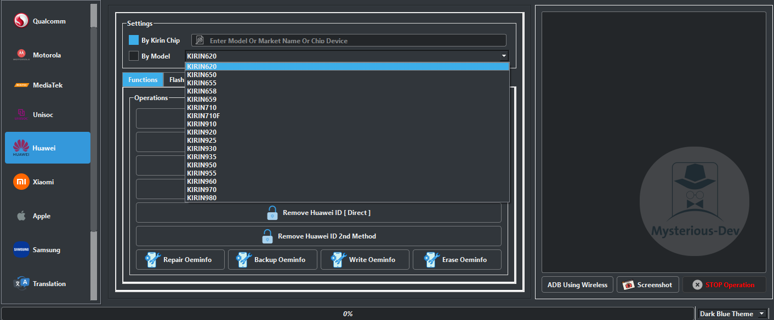
Task: Open the Samsung logo entry
Action: point(21,250)
